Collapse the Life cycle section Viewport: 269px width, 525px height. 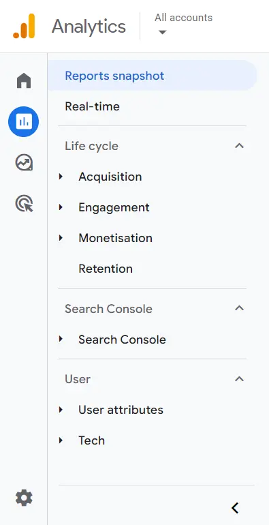[x=239, y=146]
